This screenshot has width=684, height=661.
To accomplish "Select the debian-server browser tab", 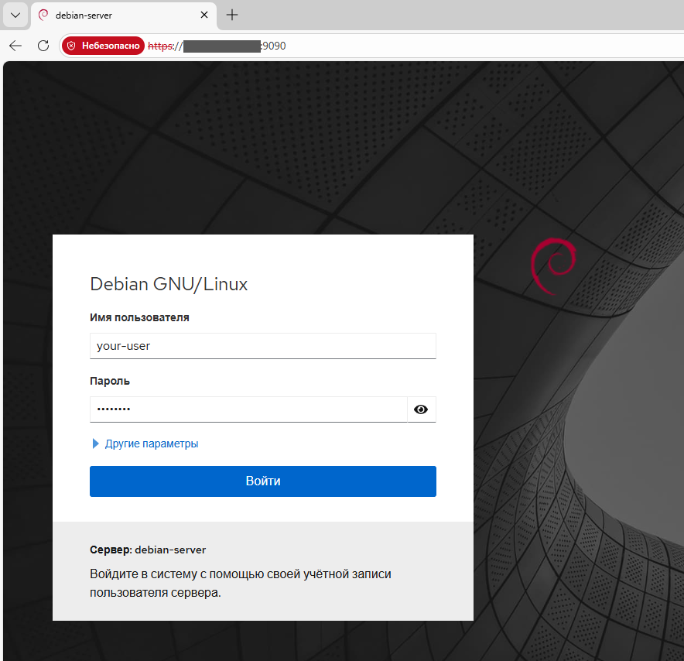I will (116, 15).
